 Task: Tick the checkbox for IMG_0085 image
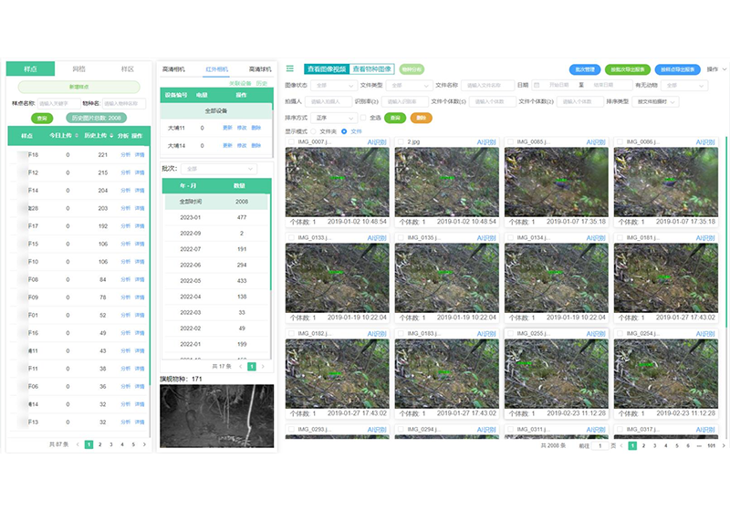coord(509,142)
